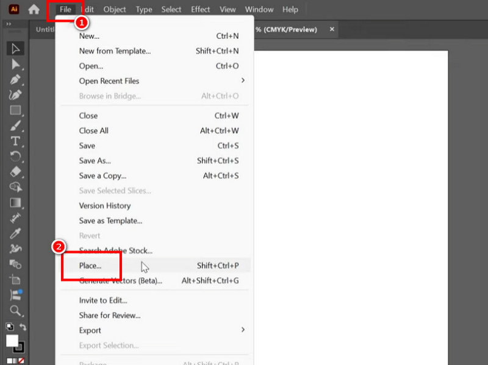Image resolution: width=488 pixels, height=365 pixels.
Task: Swap fill and stroke colors
Action: coord(23,327)
